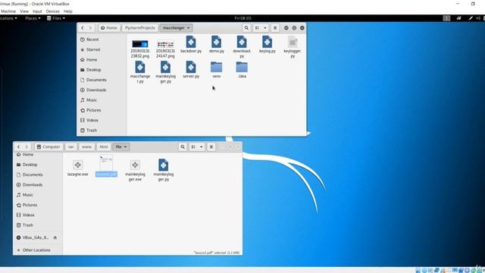The image size is (485, 273).
Task: Open macchanger breadcrumb dropdown
Action: 176,28
